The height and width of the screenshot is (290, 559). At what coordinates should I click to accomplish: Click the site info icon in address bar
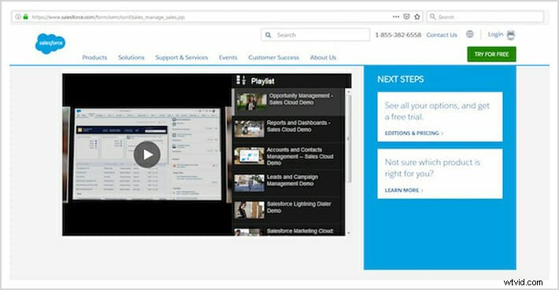[x=18, y=17]
